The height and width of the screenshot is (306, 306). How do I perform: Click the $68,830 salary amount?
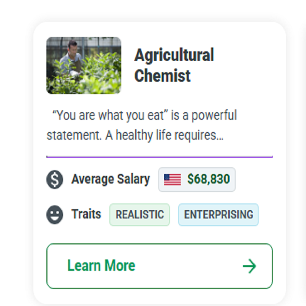pyautogui.click(x=208, y=179)
